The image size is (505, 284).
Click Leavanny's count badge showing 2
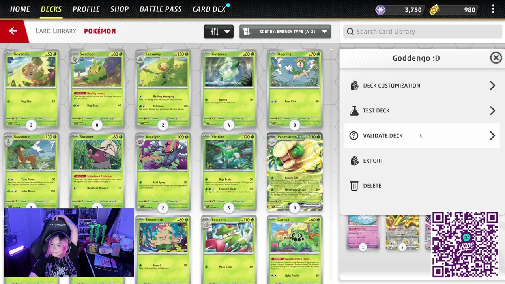163,125
